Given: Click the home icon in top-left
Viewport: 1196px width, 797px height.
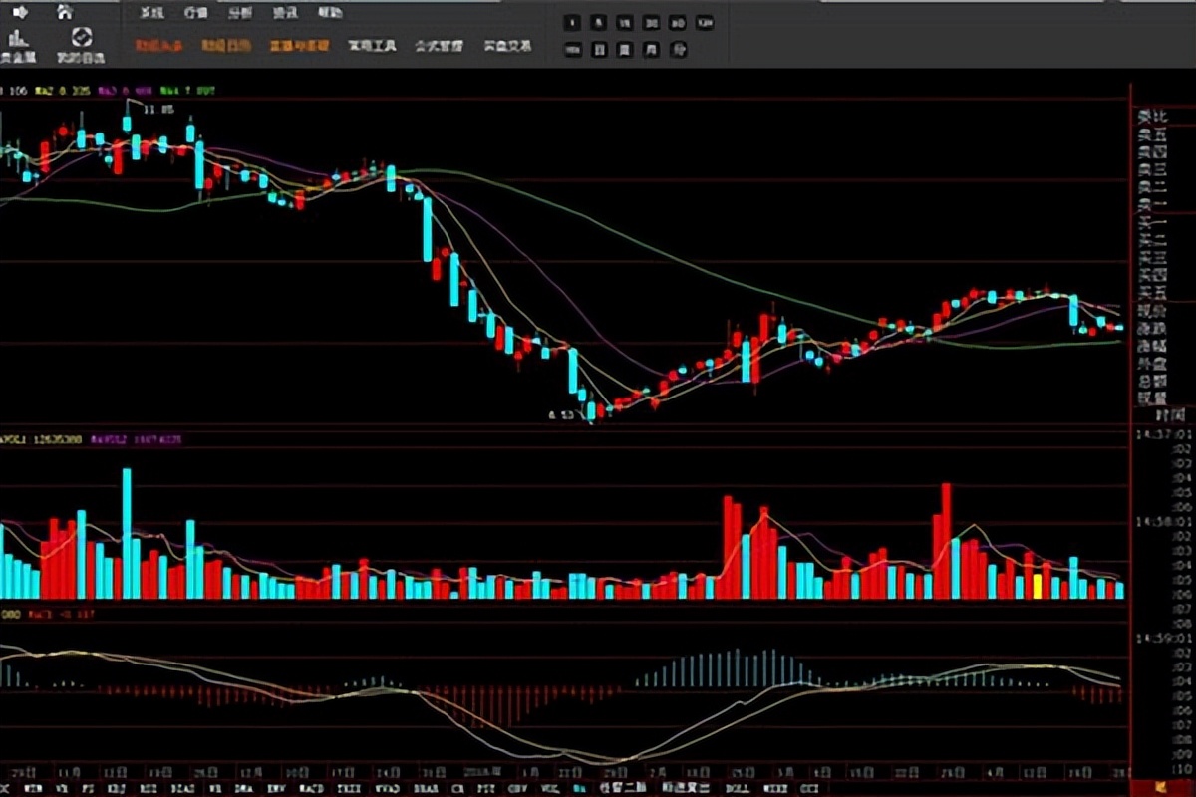Looking at the screenshot, I should point(65,13).
